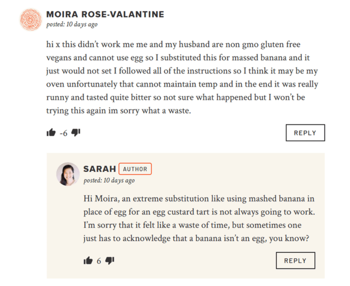Dislike Moira Rose-Valantine's comment with thumbs down
Viewport: 350px width, 286px height.
76,132
